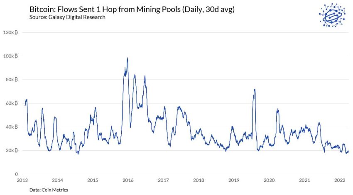Select the 2015 x-axis label
Image resolution: width=353 pixels, height=195 pixels.
[x=93, y=180]
